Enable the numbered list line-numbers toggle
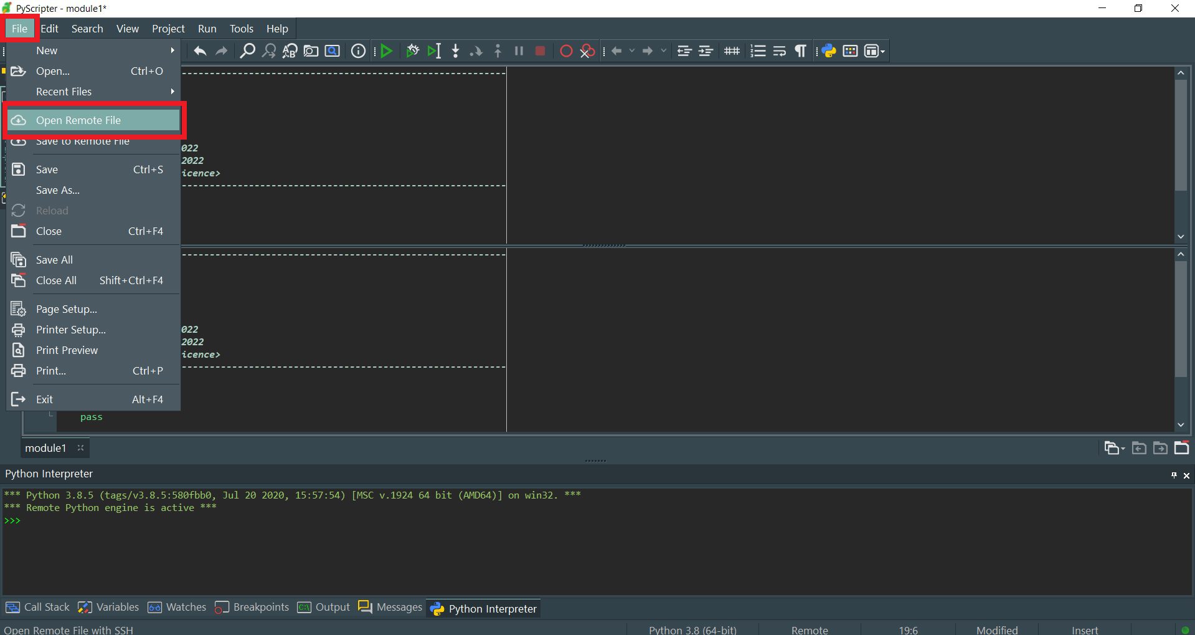Image resolution: width=1195 pixels, height=635 pixels. pyautogui.click(x=757, y=51)
